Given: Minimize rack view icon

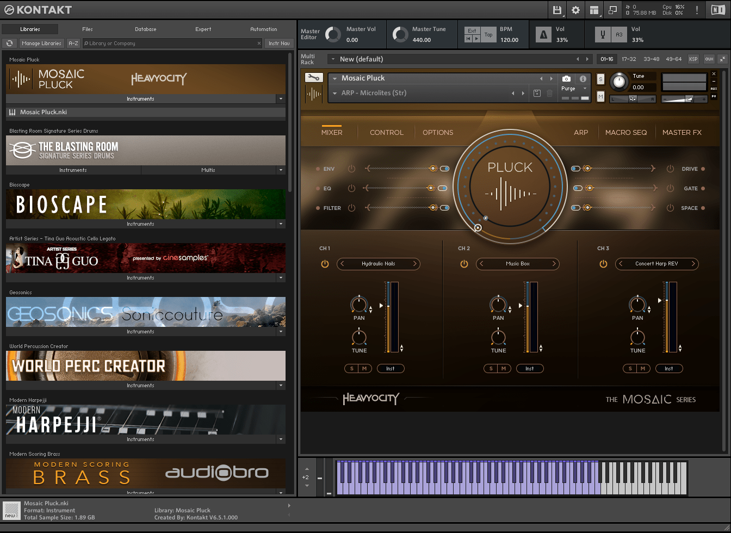Looking at the screenshot, I should pyautogui.click(x=722, y=59).
